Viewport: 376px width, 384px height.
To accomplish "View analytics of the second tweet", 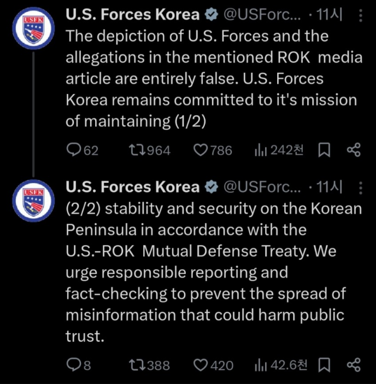I will [260, 364].
